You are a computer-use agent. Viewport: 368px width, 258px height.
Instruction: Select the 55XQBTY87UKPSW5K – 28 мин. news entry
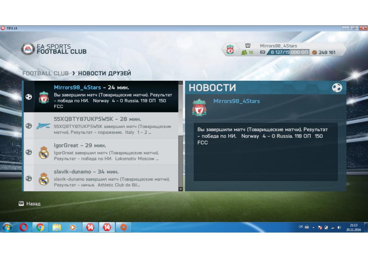[x=101, y=125]
